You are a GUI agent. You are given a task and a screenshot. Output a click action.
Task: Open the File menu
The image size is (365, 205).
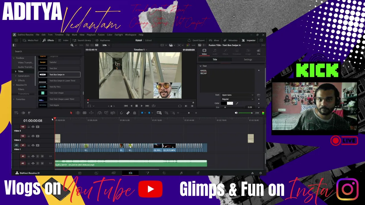[37, 35]
